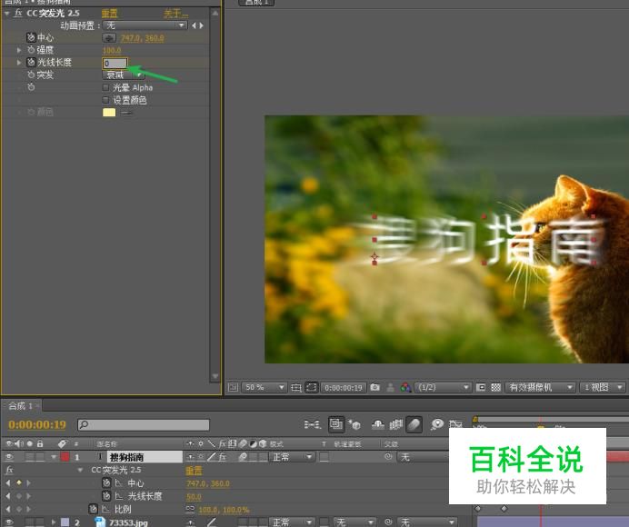Click the always preview this view icon
Viewport: 629px width, 527px height.
click(x=233, y=387)
